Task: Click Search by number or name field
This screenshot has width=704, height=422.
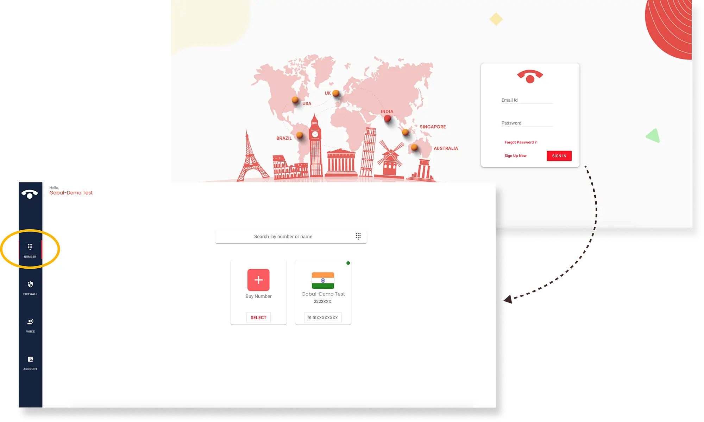Action: [x=283, y=236]
